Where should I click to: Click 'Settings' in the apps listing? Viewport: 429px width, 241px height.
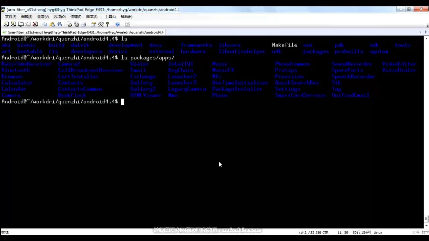pos(288,89)
